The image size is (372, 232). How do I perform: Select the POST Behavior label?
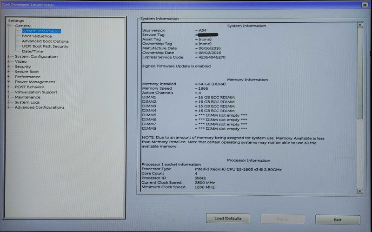[x=29, y=87]
